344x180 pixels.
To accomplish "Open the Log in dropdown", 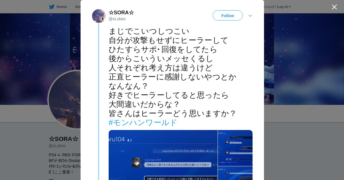I will pos(284,7).
